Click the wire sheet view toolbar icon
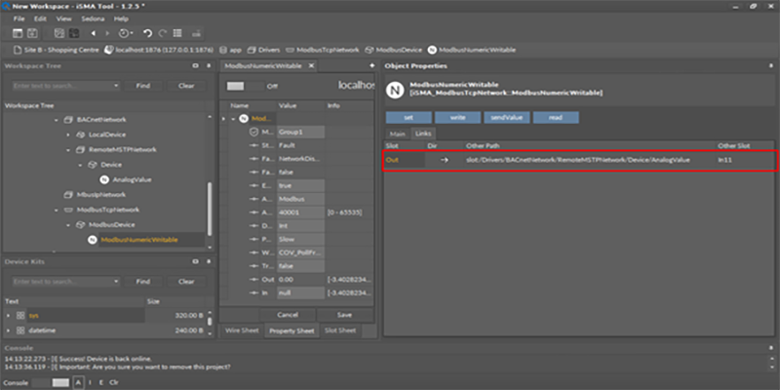This screenshot has height=390, width=780. (x=59, y=33)
